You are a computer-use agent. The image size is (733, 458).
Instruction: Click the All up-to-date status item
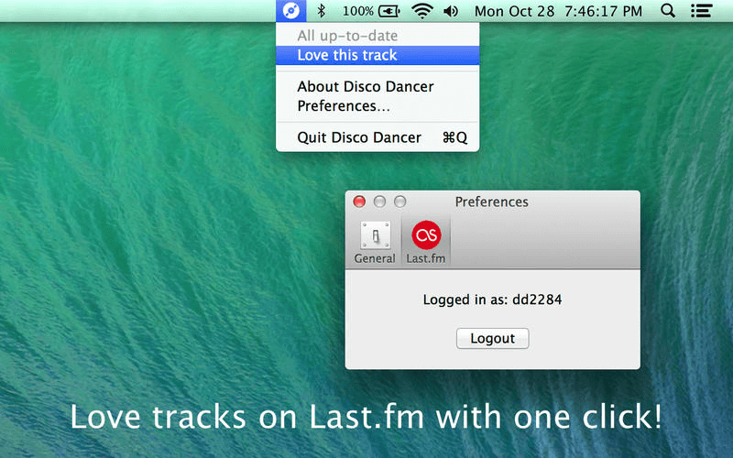[x=377, y=36]
